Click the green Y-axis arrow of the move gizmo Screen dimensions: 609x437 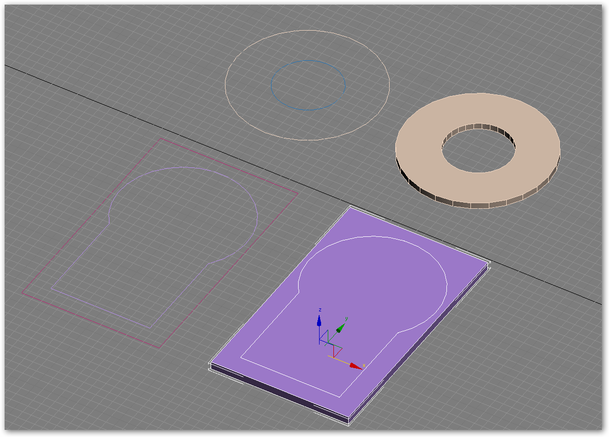(x=341, y=328)
